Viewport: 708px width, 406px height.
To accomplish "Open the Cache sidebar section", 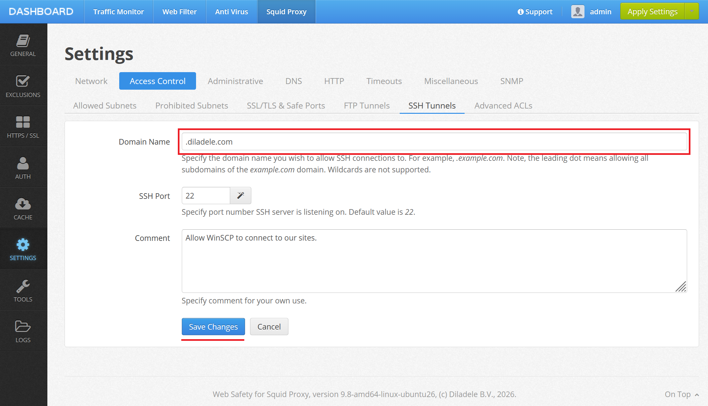I will click(x=23, y=208).
